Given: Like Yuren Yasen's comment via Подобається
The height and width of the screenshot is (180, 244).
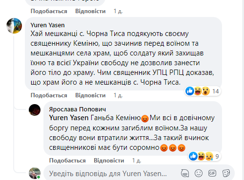Looking at the screenshot, I should point(49,95).
